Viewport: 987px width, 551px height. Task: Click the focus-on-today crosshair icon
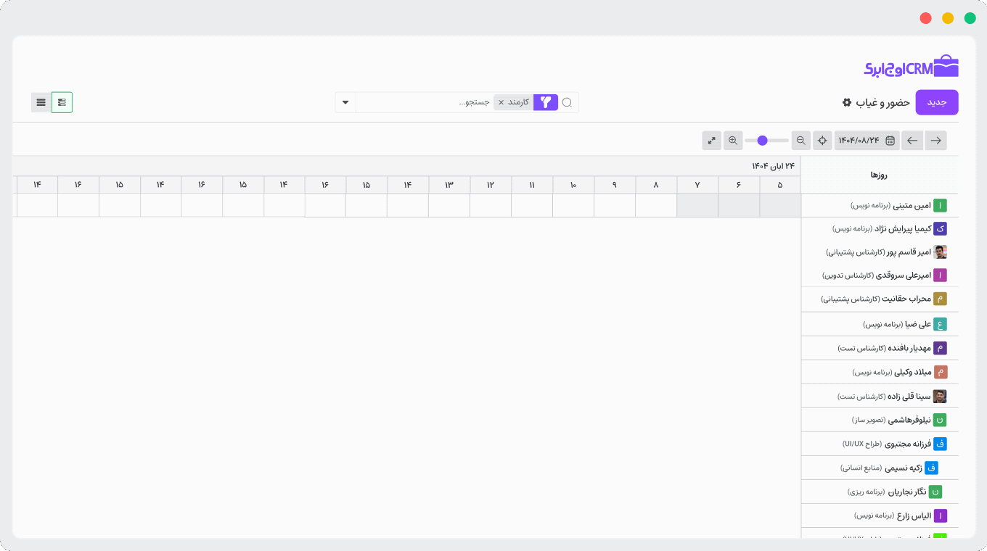(x=822, y=141)
